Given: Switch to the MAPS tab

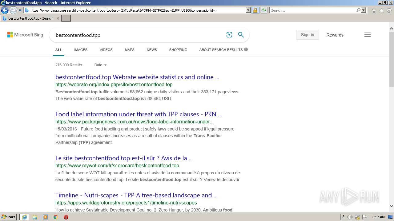Looking at the screenshot, I should coord(130,50).
